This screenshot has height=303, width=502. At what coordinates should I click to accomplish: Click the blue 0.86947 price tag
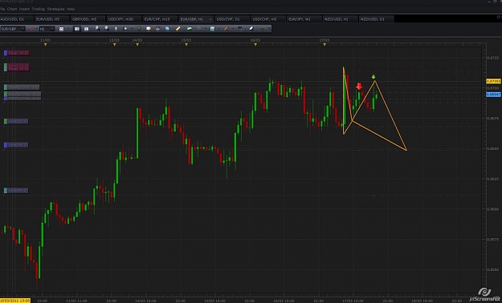(493, 95)
